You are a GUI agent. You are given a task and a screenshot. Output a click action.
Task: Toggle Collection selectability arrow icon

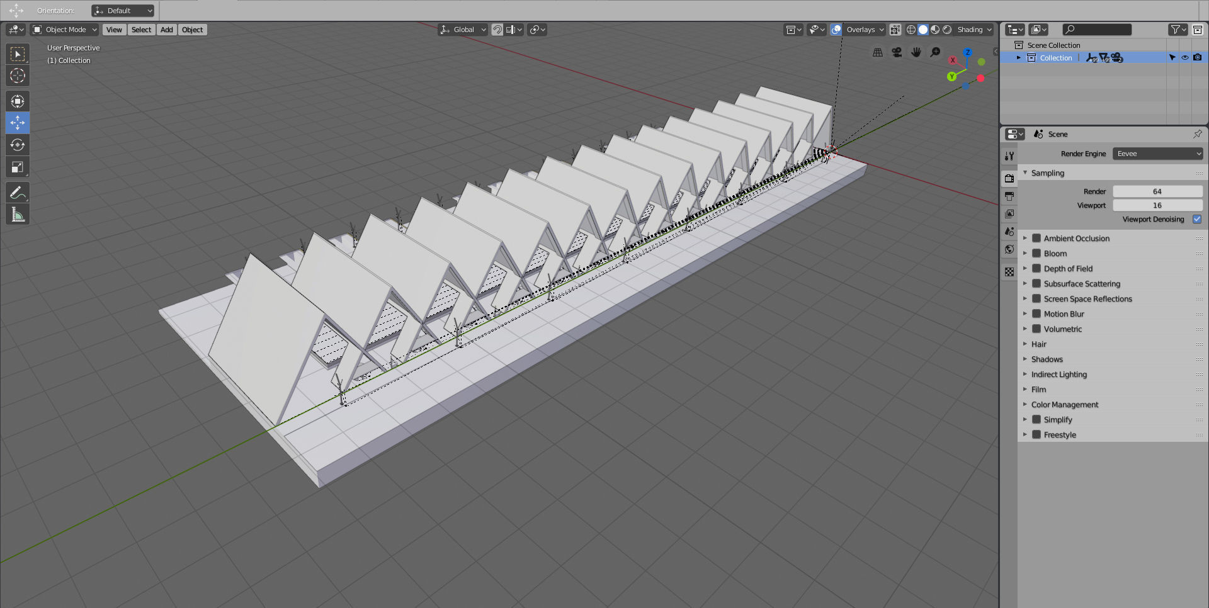[1172, 57]
